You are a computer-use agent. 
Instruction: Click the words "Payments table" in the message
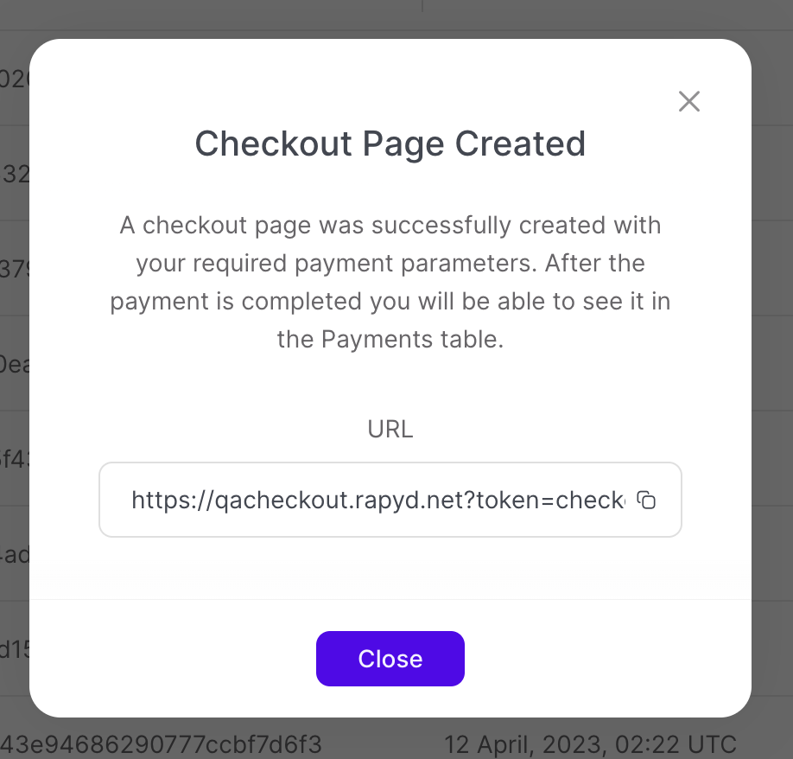point(411,340)
